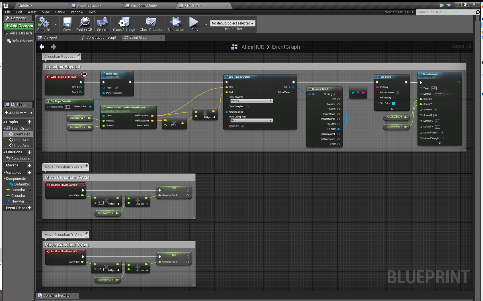Toggle Print to Log checkbox
Image resolution: width=483 pixels, height=301 pixels.
click(x=395, y=98)
